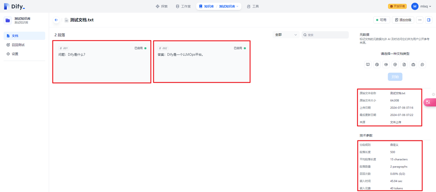Click the # 002 segment index tag
Viewport: 436px width, 192px height.
click(x=162, y=48)
